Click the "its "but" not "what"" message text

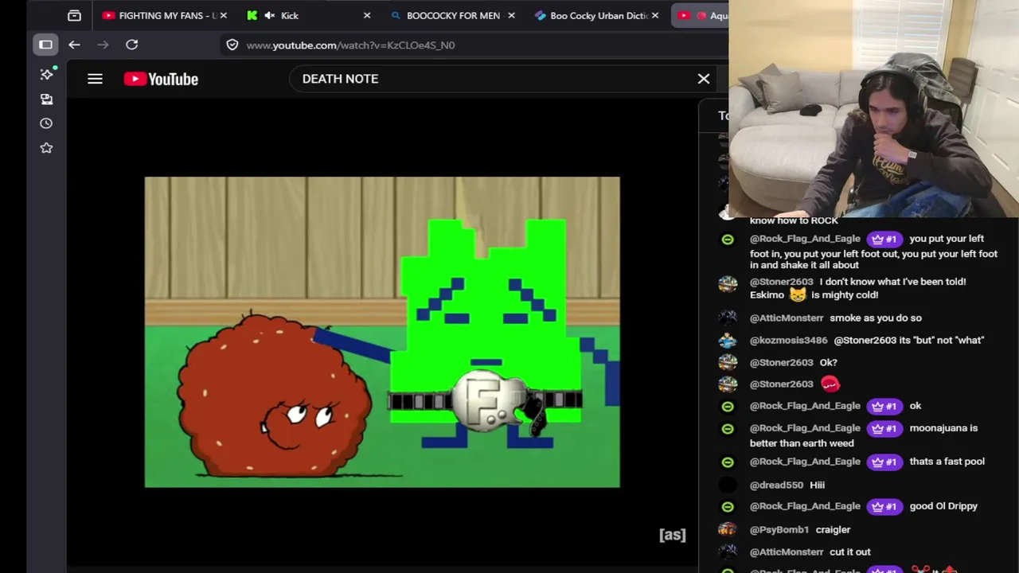pos(909,340)
